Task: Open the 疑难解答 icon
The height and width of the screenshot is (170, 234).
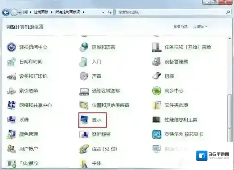Action: click(84, 134)
